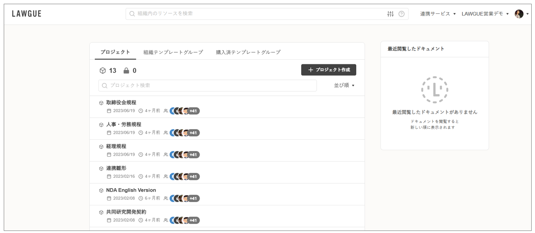Select the プロジェクト tab
The width and height of the screenshot is (535, 233).
(115, 52)
